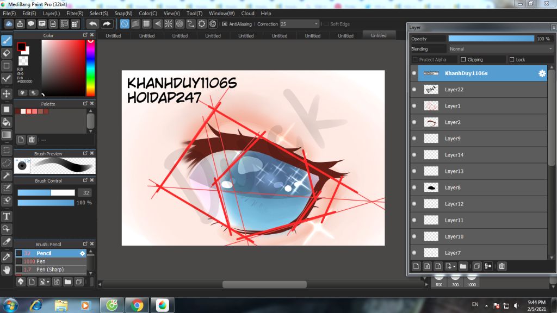The image size is (557, 313).
Task: Pick a hue on the rainbow bar
Action: coord(91,68)
